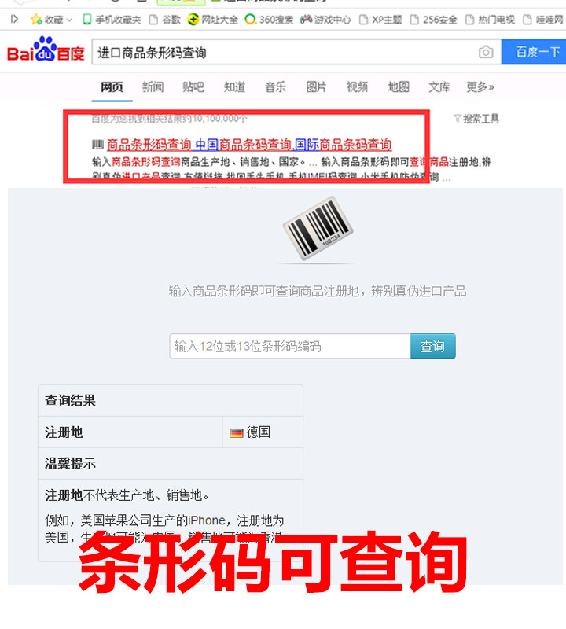
Task: Switch to the 新闻 tab
Action: pos(153,86)
